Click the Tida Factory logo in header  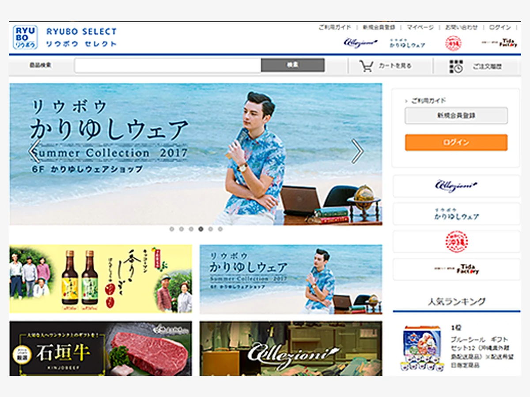[499, 43]
